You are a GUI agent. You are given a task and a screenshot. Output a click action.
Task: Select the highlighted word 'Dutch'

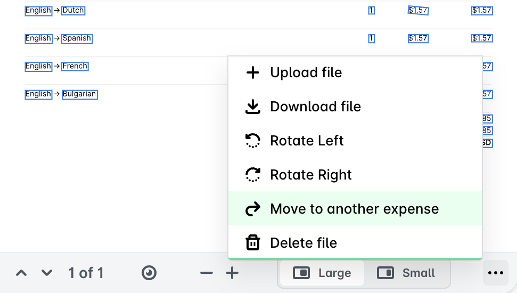(73, 11)
